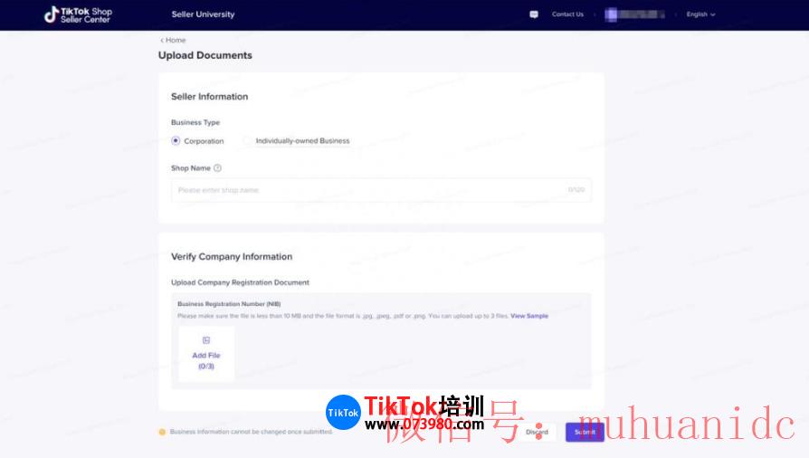Open the View Sample link
Image resolution: width=809 pixels, height=458 pixels.
pyautogui.click(x=529, y=316)
